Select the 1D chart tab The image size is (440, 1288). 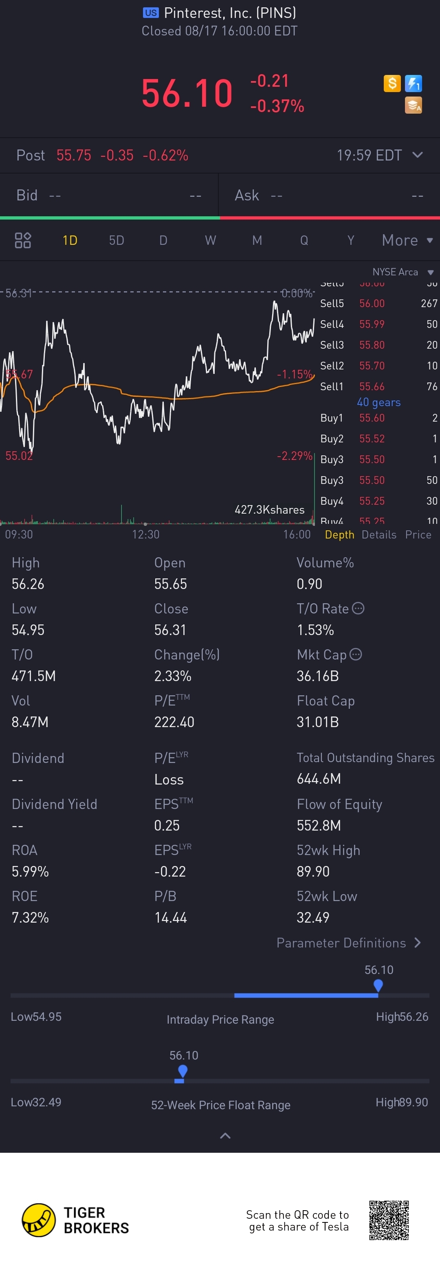tap(70, 240)
